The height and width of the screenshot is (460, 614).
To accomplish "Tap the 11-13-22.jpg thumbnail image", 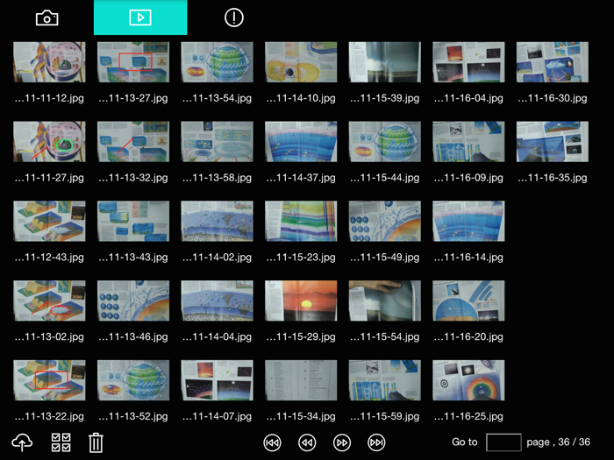I will 49,380.
